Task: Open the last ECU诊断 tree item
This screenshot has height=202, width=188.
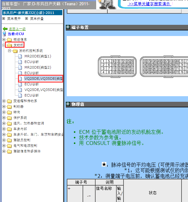Action: click(x=32, y=95)
